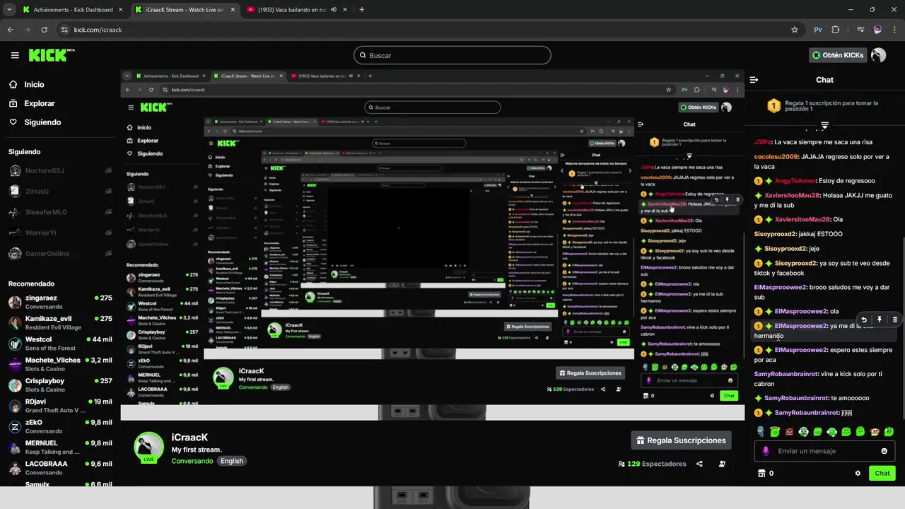
Task: Open recommended channel Machete_Vilches
Action: pos(60,364)
